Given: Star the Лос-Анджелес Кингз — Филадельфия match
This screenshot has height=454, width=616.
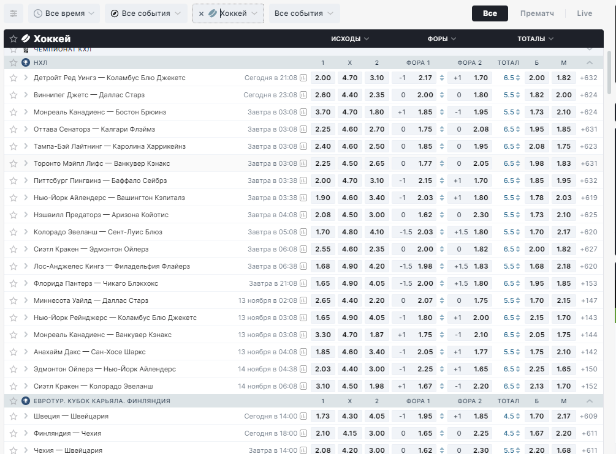Looking at the screenshot, I should pos(13,266).
